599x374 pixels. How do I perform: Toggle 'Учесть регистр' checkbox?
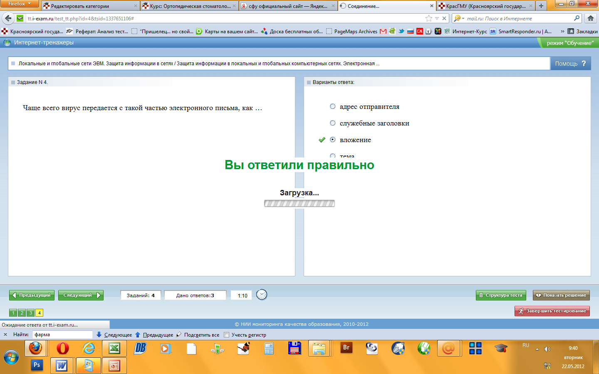coord(226,335)
